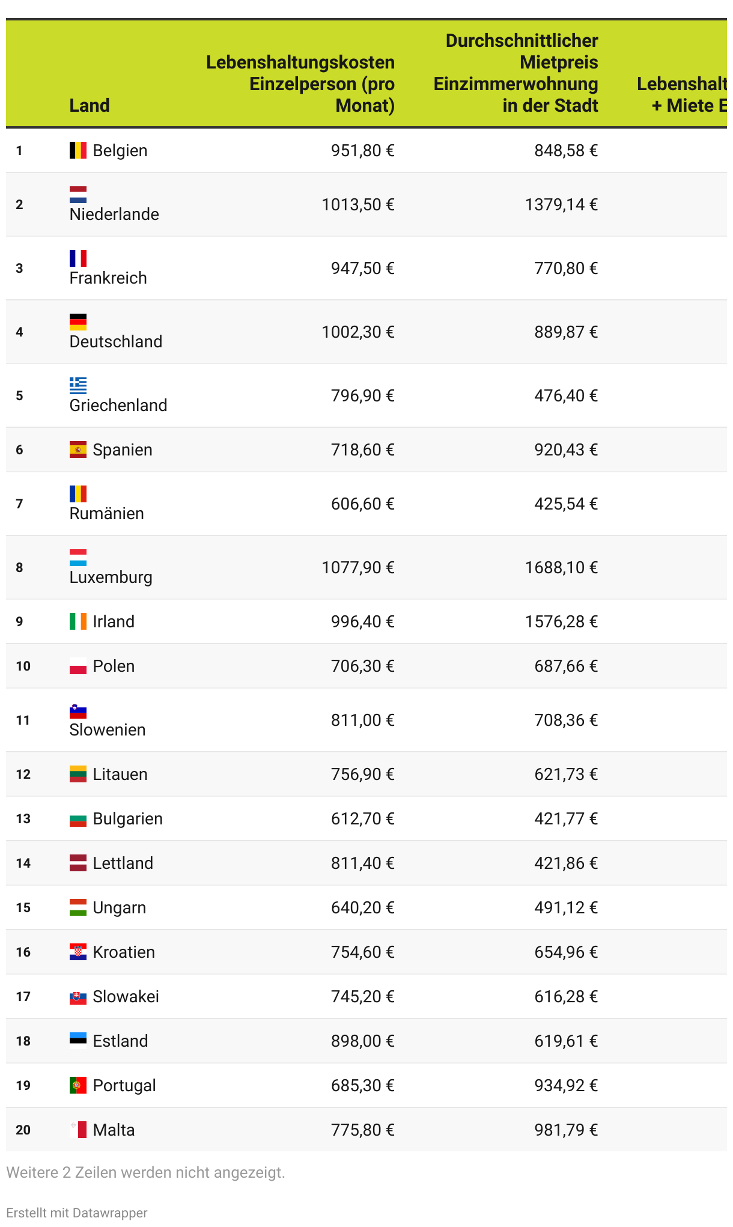Click the Belgium flag icon
This screenshot has height=1227, width=733.
pyautogui.click(x=78, y=150)
